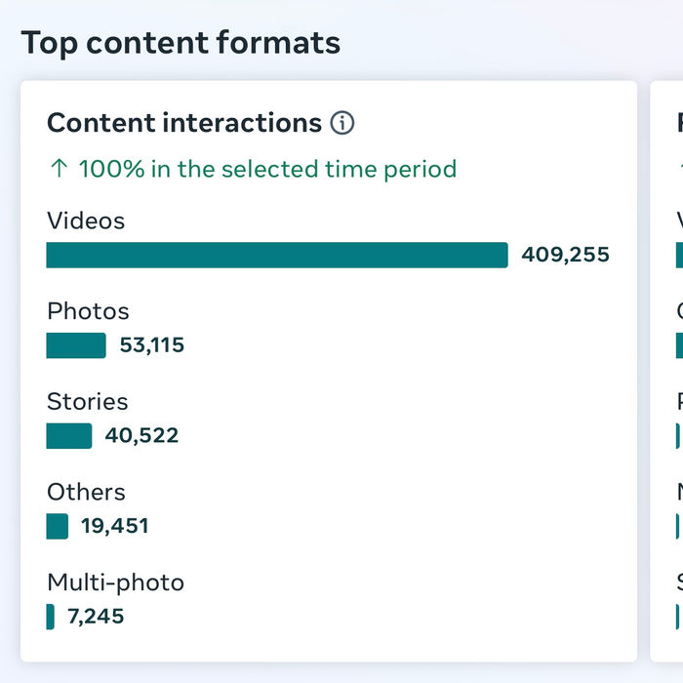Click the Others value 19,451
683x683 pixels.
pos(115,526)
